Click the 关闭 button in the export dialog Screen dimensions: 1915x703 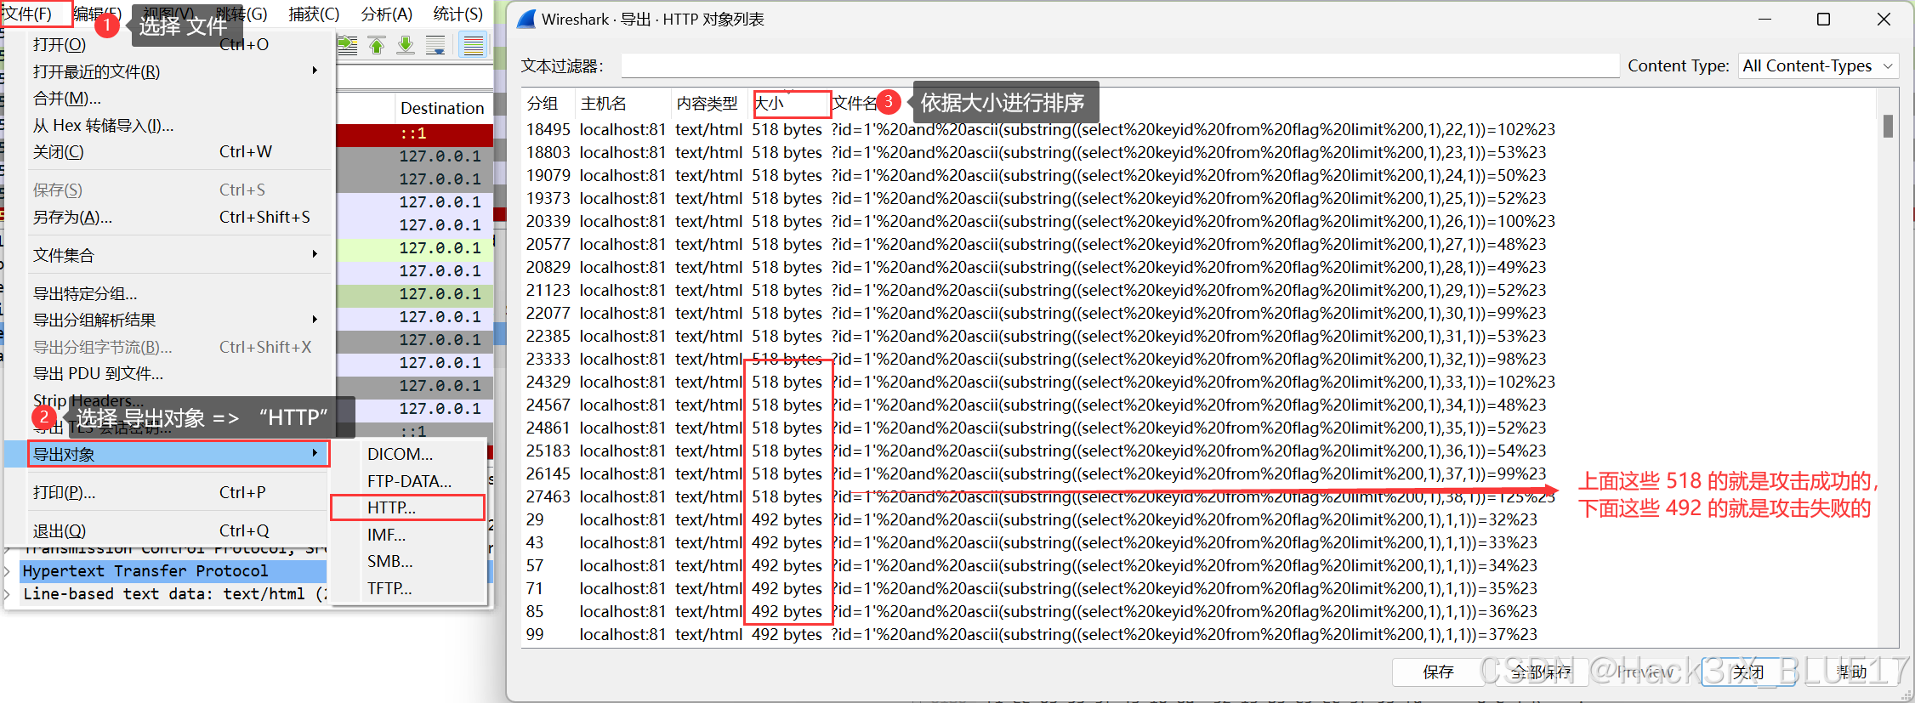(x=1747, y=672)
